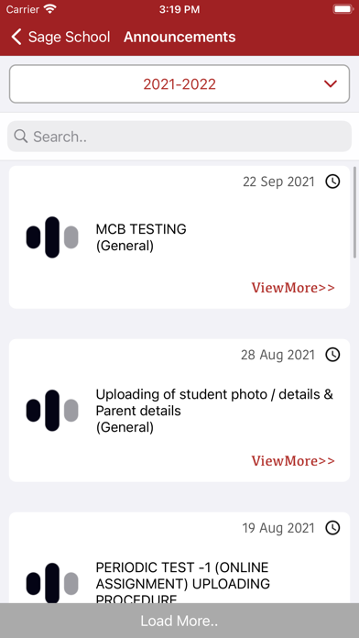
Task: Go back to Sage School
Action: tap(60, 37)
